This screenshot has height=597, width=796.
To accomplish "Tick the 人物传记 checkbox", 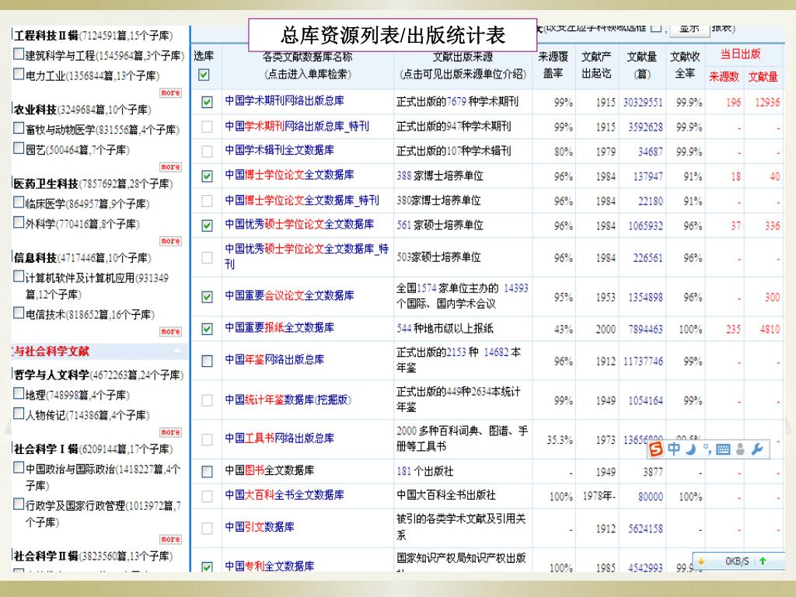I will click(19, 414).
